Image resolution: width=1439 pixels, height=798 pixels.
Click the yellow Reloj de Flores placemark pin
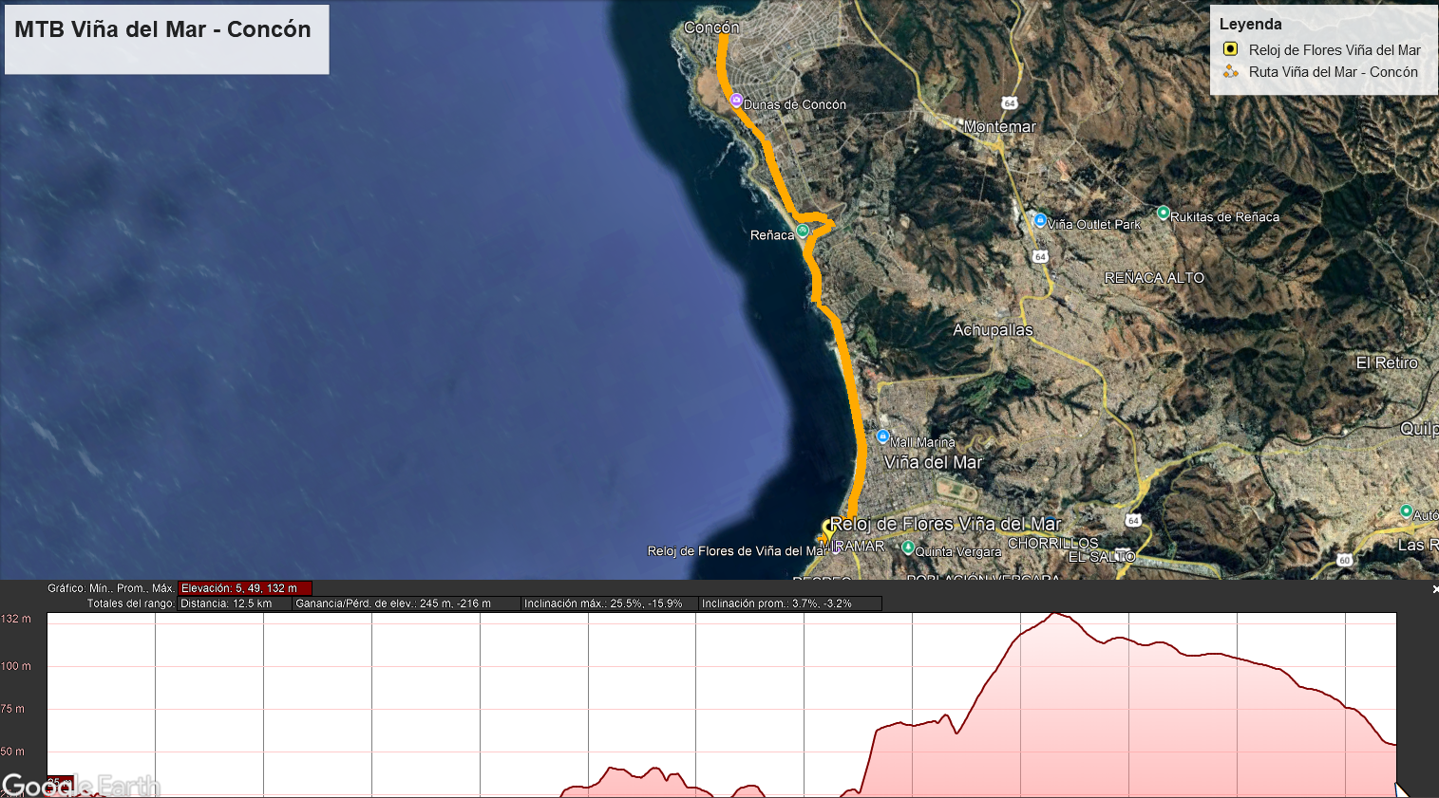pos(827,529)
